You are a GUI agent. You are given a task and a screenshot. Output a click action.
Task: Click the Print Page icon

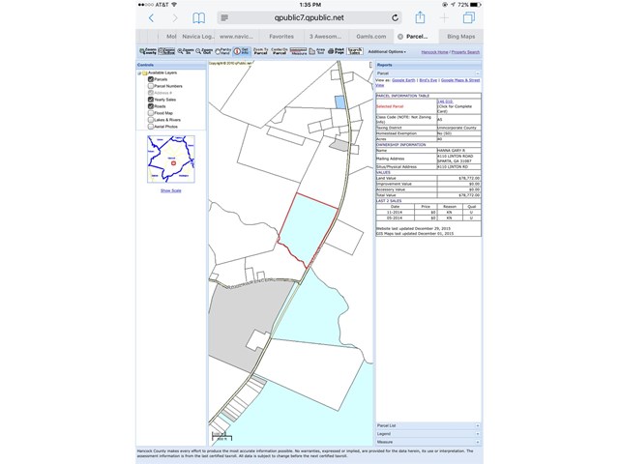tap(336, 51)
